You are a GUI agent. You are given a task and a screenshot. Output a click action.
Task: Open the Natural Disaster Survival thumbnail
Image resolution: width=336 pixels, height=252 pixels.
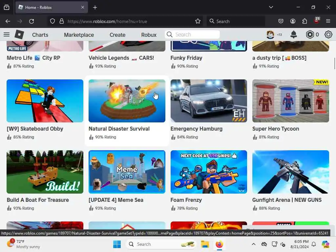(127, 101)
